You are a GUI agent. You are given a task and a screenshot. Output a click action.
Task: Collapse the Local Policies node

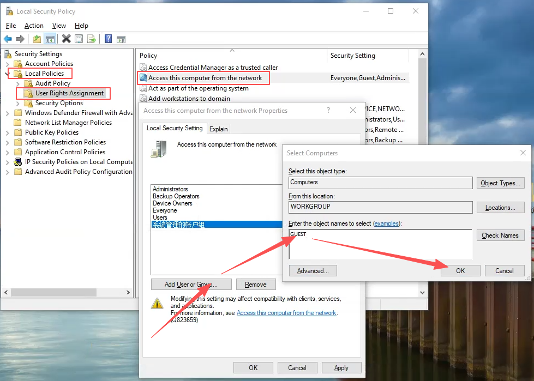(x=8, y=74)
